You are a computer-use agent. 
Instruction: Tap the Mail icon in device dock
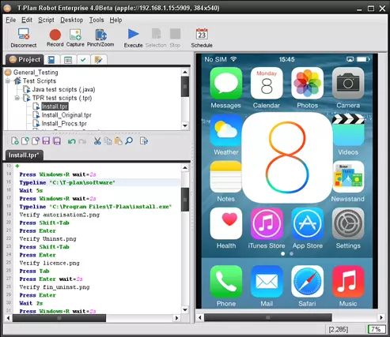(x=267, y=281)
